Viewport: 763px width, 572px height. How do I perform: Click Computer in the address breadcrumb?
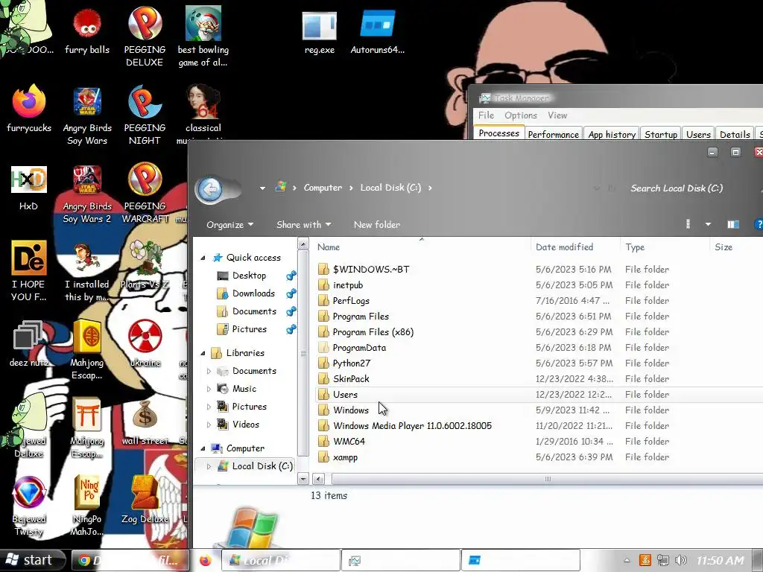pyautogui.click(x=323, y=188)
